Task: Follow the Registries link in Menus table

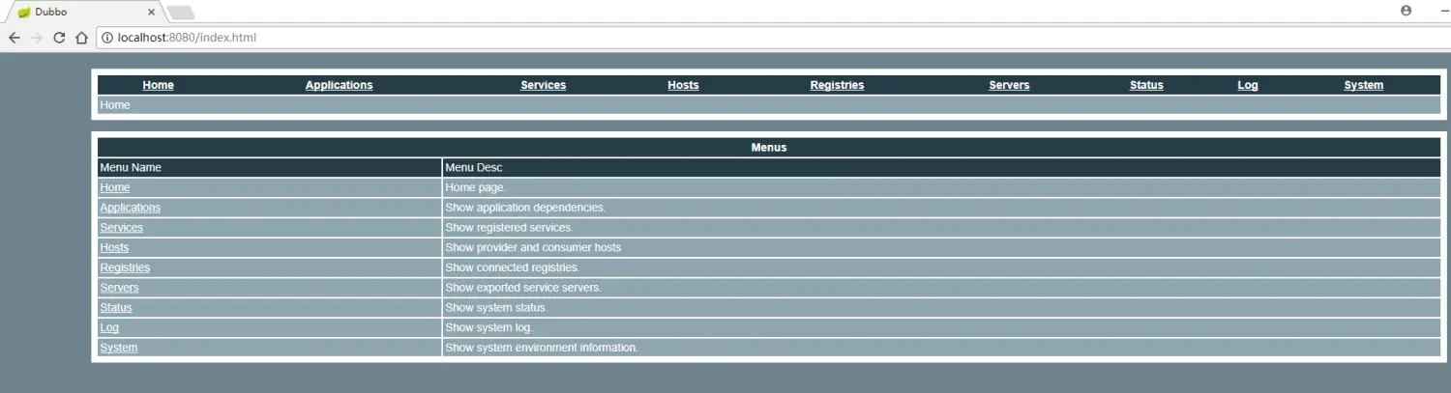Action: click(125, 267)
